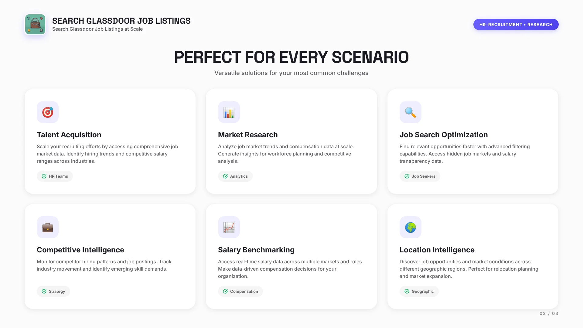Click the trend chart Salary Benchmarking icon
The width and height of the screenshot is (583, 328).
229,227
